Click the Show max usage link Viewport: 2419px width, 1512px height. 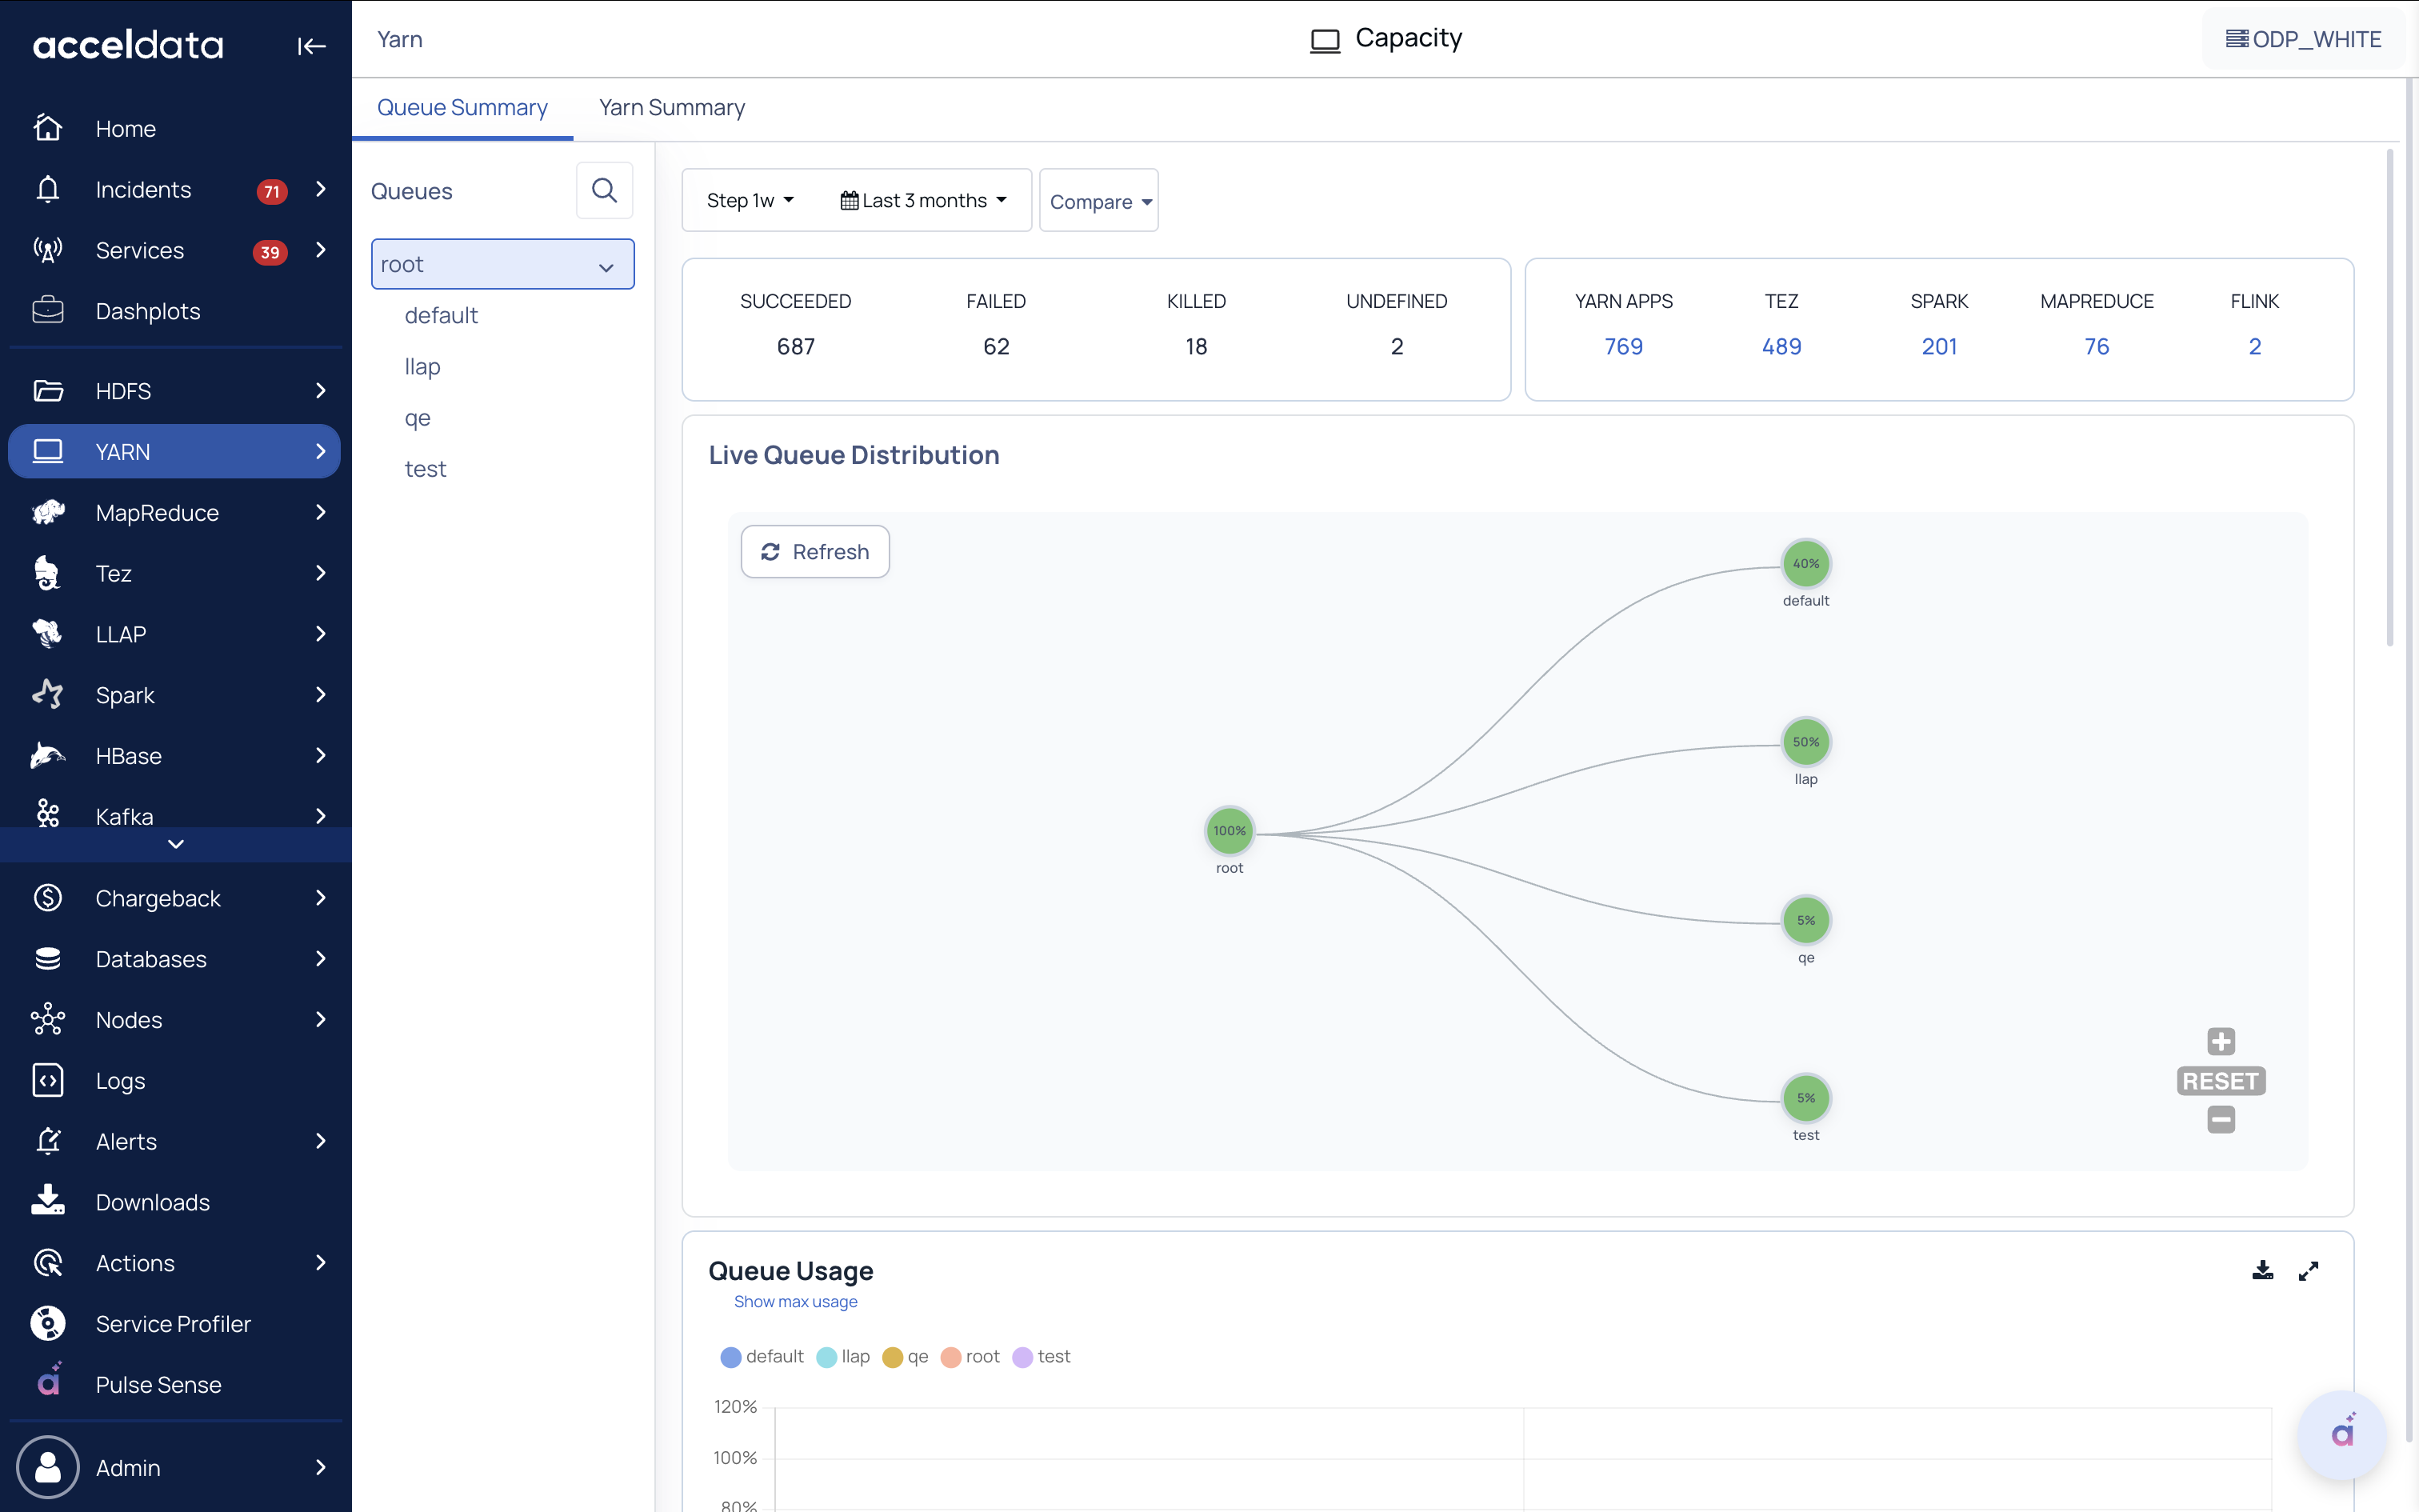(794, 1301)
